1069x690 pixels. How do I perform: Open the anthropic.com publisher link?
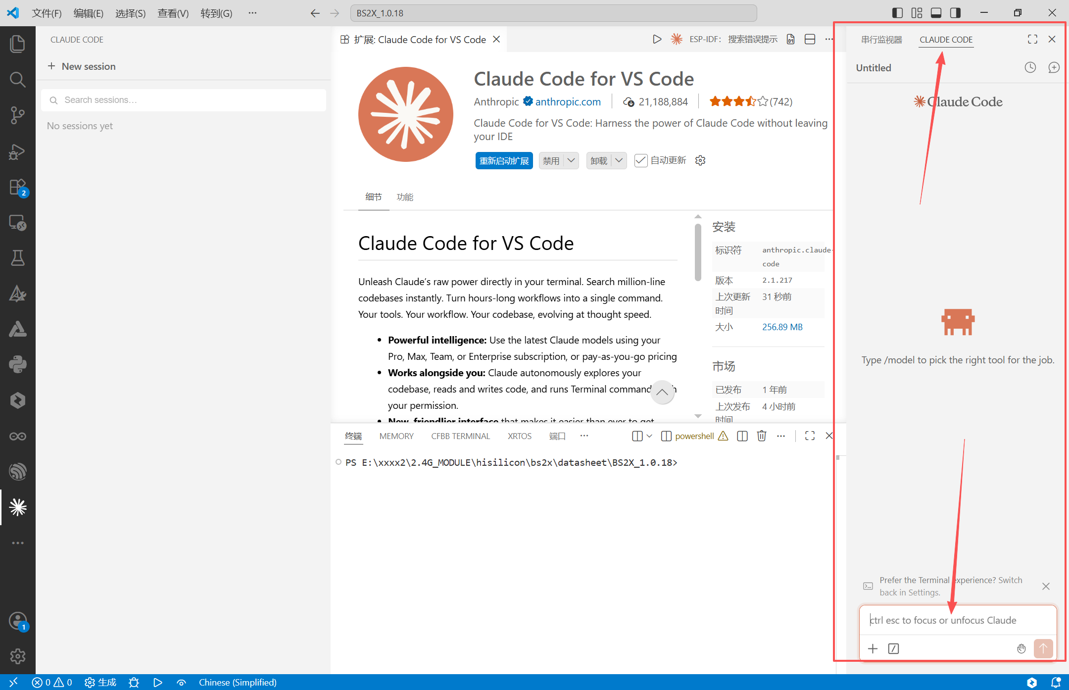point(568,101)
